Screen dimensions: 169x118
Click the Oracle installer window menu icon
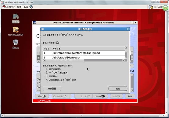[x=34, y=23]
